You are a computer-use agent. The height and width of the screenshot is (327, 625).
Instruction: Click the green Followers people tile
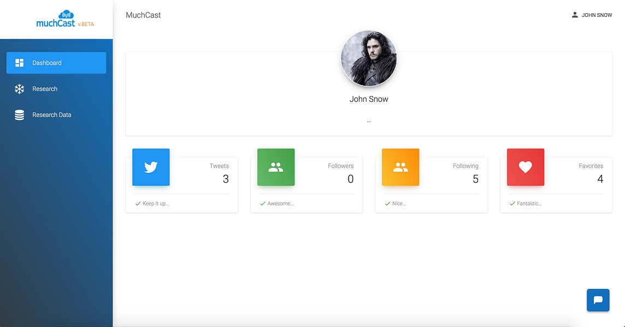(276, 167)
